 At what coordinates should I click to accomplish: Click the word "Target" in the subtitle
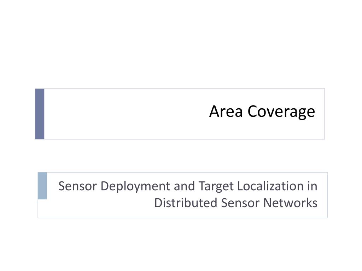tap(216, 187)
